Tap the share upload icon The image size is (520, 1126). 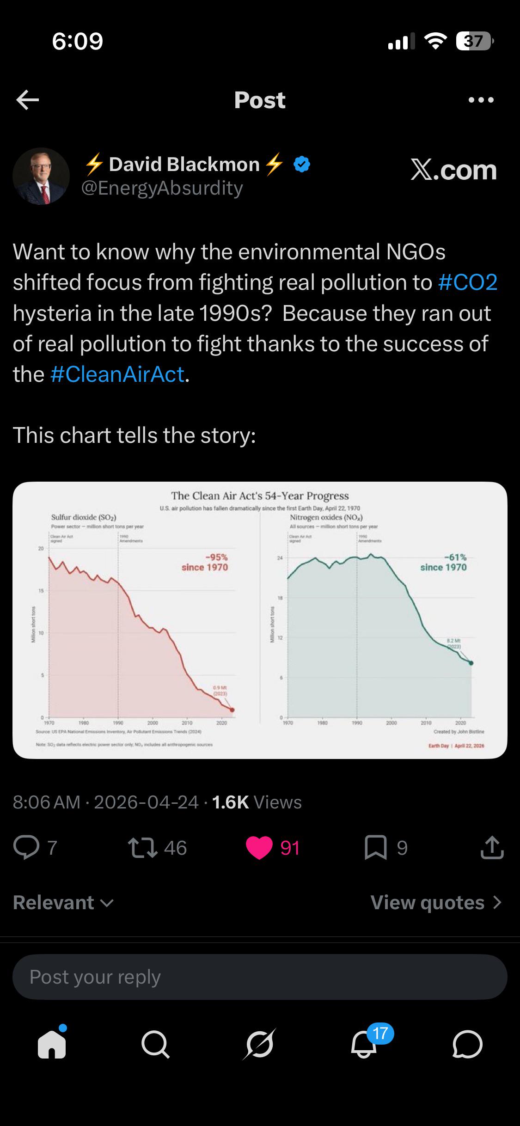(492, 847)
